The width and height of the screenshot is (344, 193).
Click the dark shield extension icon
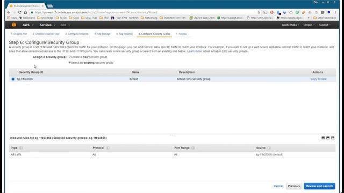[x=322, y=12]
